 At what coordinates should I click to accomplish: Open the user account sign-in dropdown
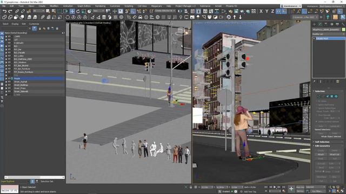click(291, 6)
